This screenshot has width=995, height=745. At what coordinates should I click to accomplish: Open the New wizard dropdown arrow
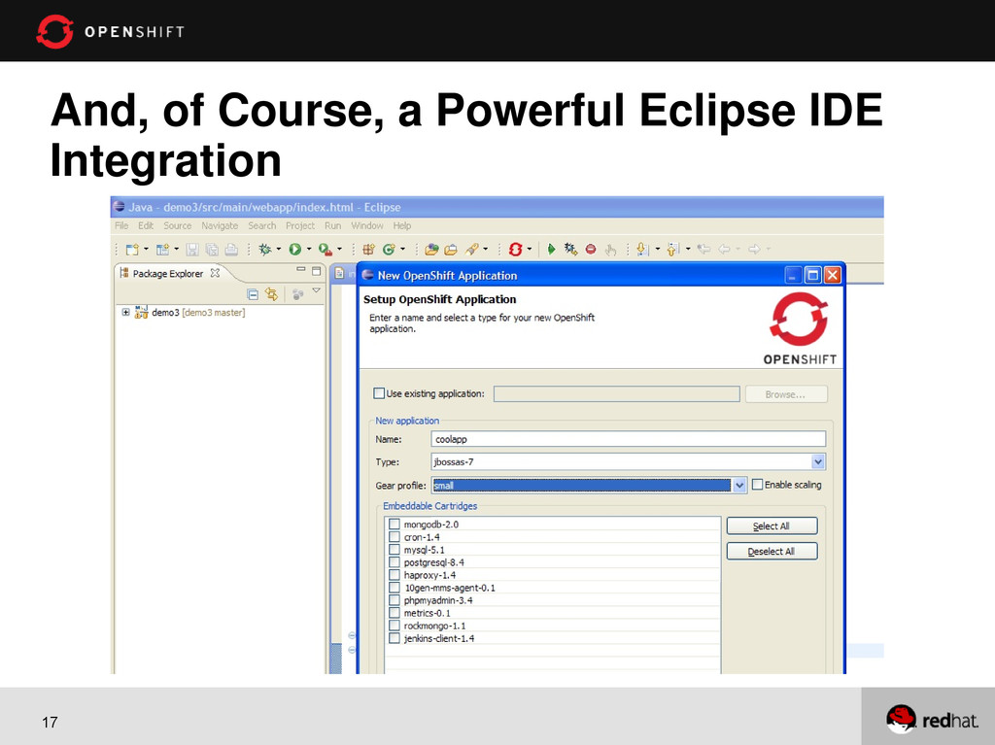(x=146, y=250)
